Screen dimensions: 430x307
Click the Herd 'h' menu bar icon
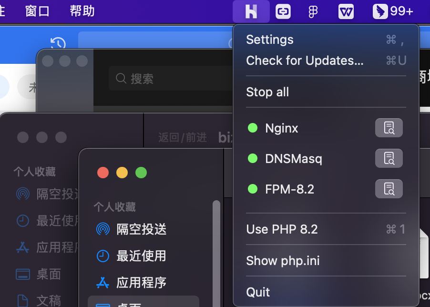pos(251,11)
